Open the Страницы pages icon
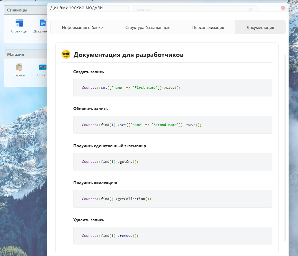 [19, 23]
